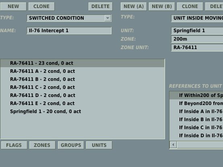Switch to the FLAGS tab
223x167 pixels.
click(14, 145)
